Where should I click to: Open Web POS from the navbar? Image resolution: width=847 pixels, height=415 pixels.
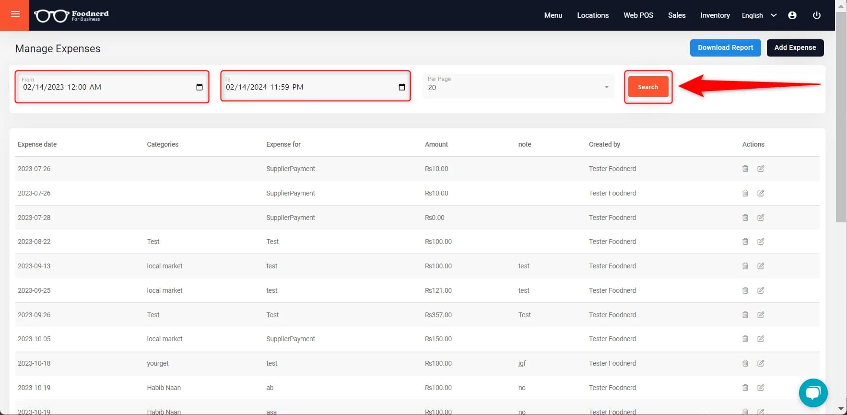(638, 15)
